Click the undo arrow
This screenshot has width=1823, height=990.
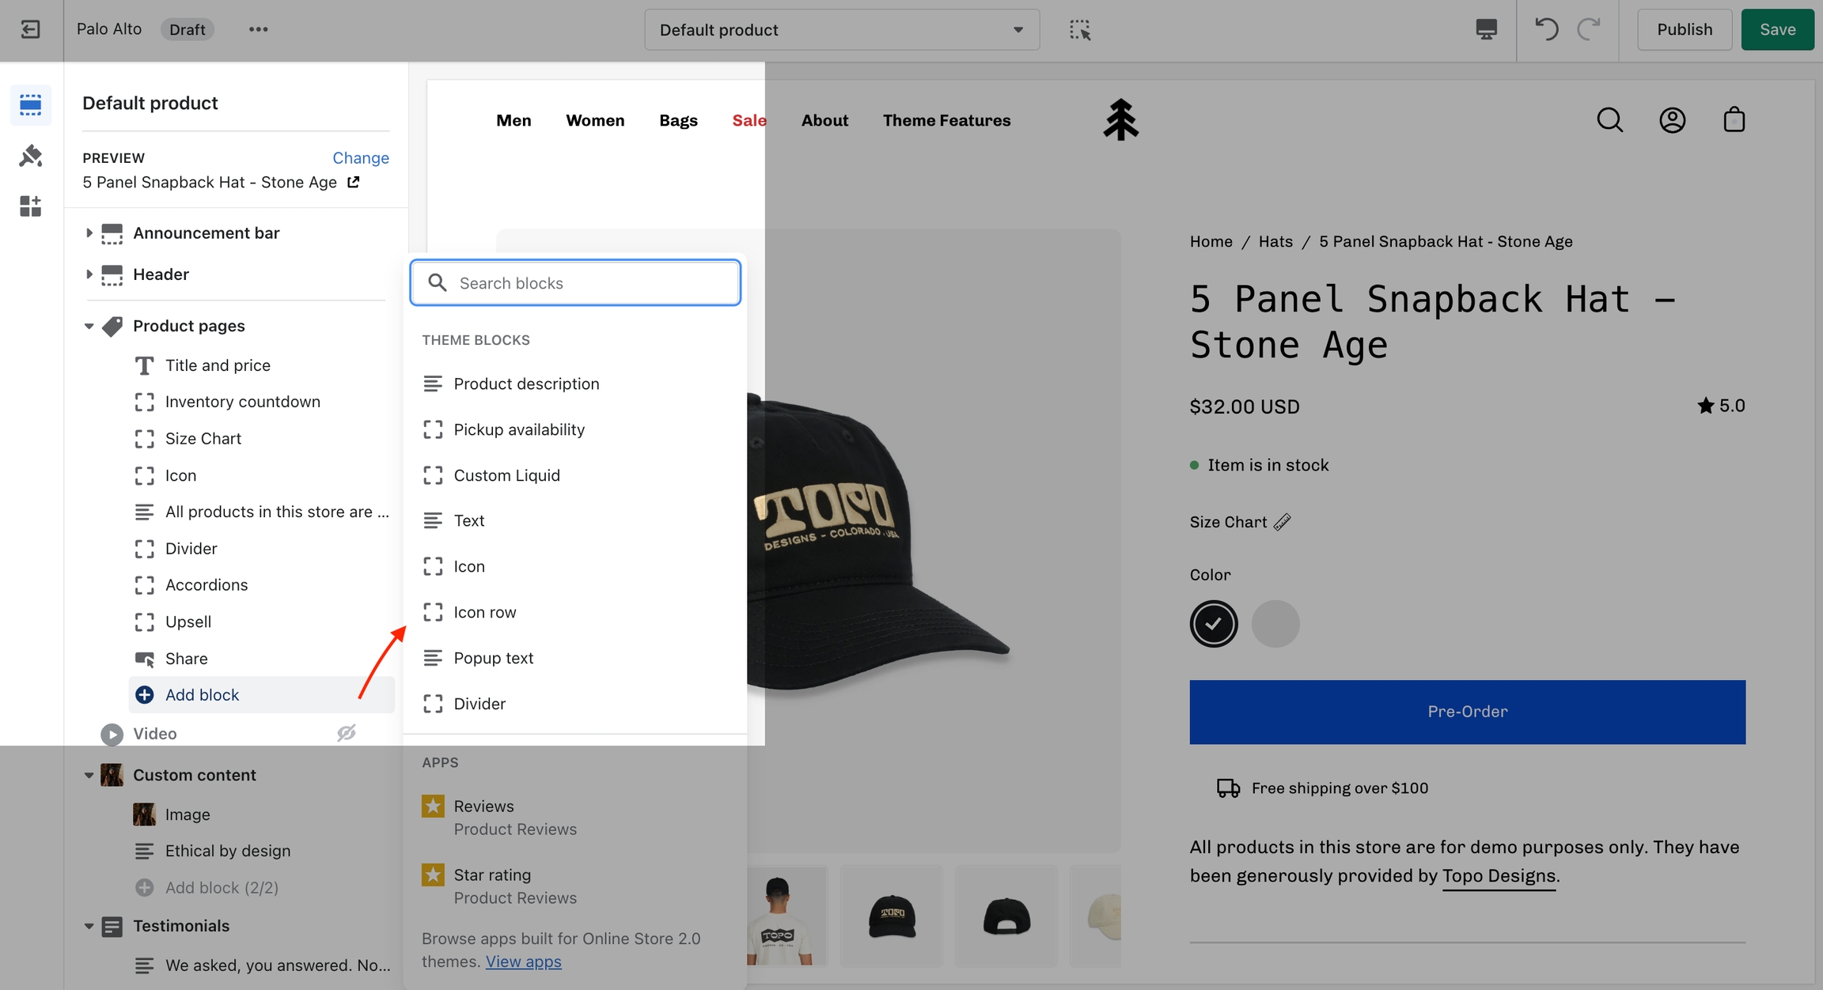point(1546,29)
